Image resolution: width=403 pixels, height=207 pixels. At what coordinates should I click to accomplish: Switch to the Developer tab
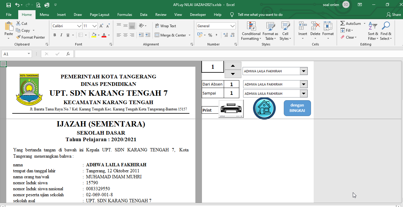(198, 15)
